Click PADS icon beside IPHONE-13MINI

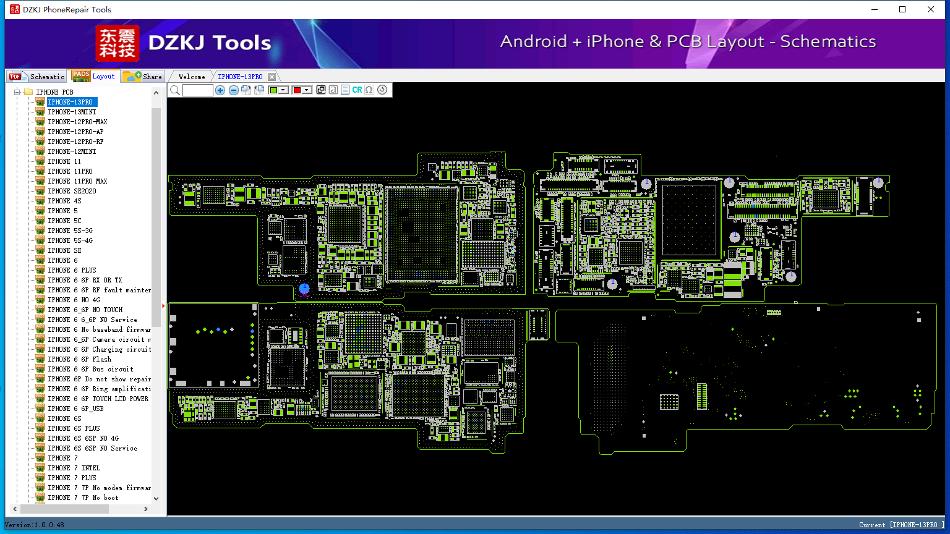click(40, 111)
